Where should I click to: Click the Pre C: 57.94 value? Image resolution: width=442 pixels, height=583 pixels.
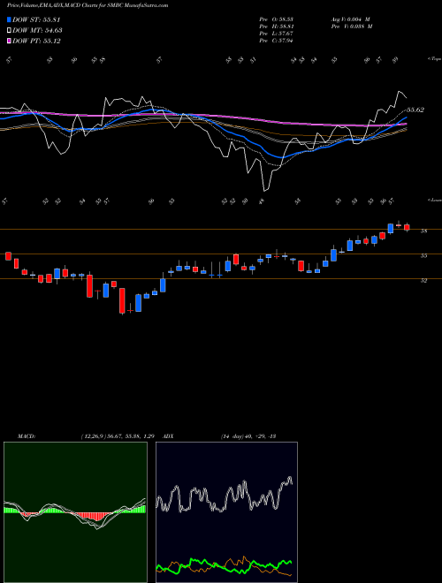point(276,41)
